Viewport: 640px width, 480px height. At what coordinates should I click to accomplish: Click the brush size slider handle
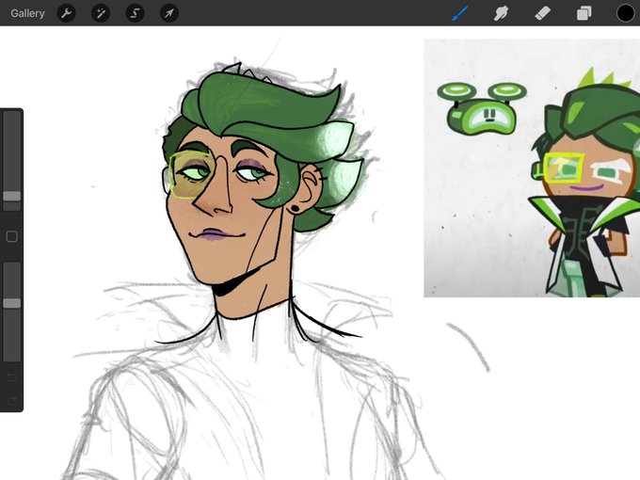point(12,196)
